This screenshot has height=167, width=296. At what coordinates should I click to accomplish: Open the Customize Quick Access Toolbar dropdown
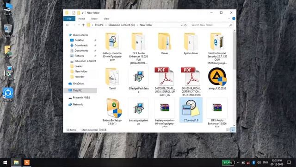click(82, 13)
